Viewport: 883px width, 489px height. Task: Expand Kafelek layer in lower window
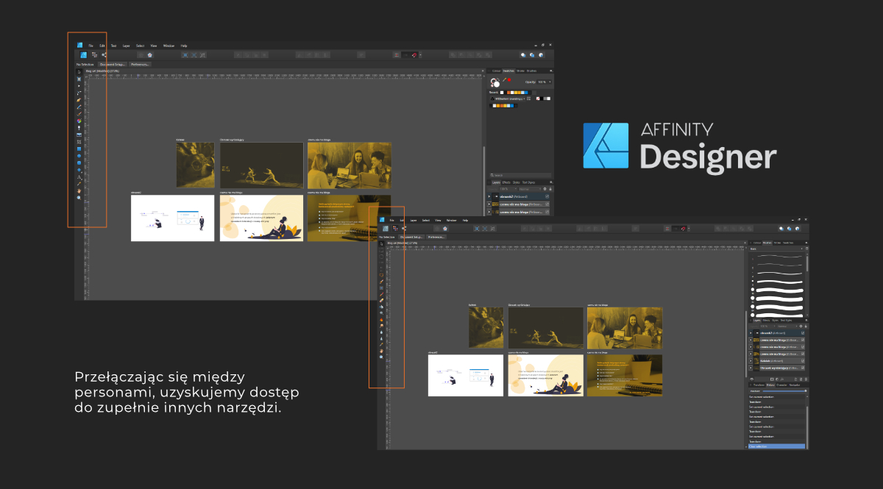tap(751, 360)
